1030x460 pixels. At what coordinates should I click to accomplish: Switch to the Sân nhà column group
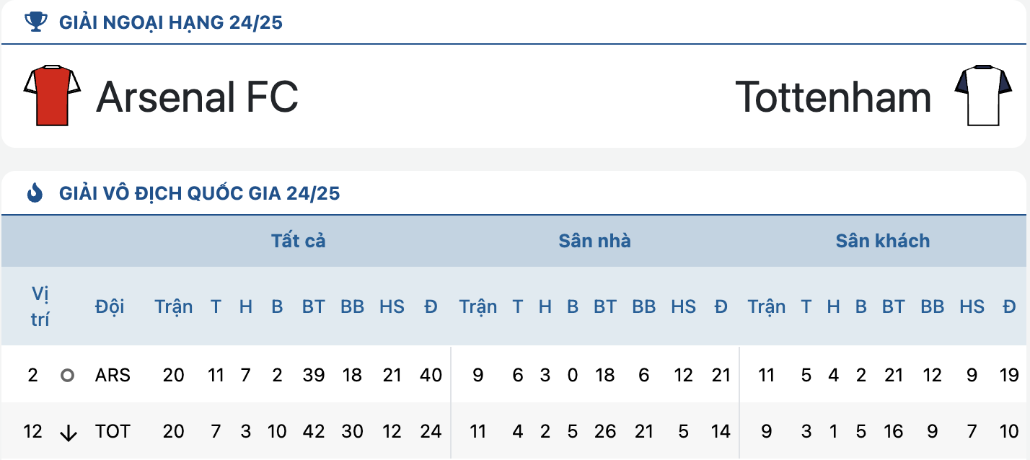click(595, 241)
